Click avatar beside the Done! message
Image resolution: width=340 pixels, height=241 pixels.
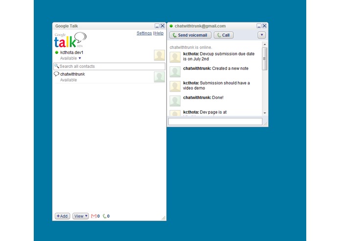[175, 101]
